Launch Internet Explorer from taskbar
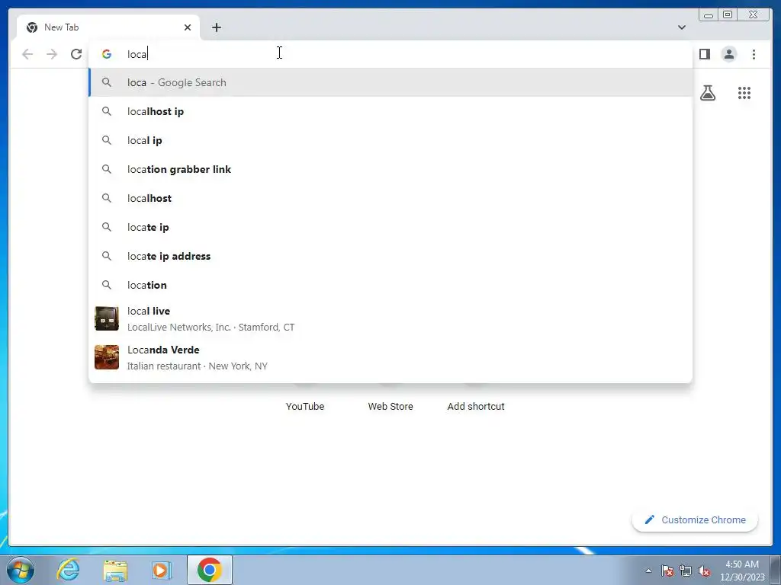This screenshot has width=781, height=585. click(x=68, y=570)
